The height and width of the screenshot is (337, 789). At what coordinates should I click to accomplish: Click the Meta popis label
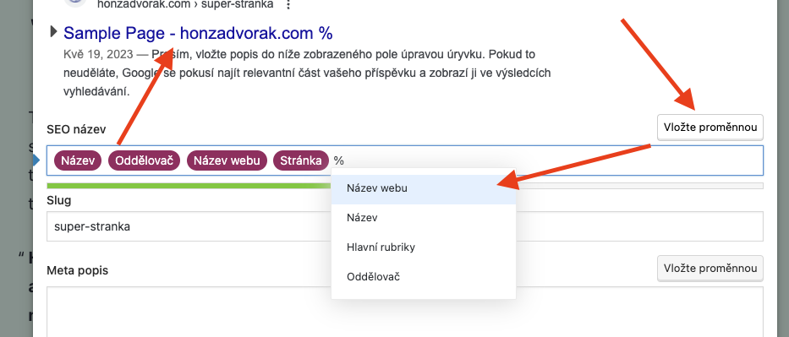click(x=77, y=271)
